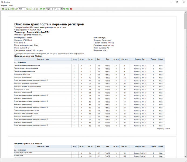187x162 pixels.
Task: Click 'Разрывы в запросах: true' text
Action: click(104, 45)
